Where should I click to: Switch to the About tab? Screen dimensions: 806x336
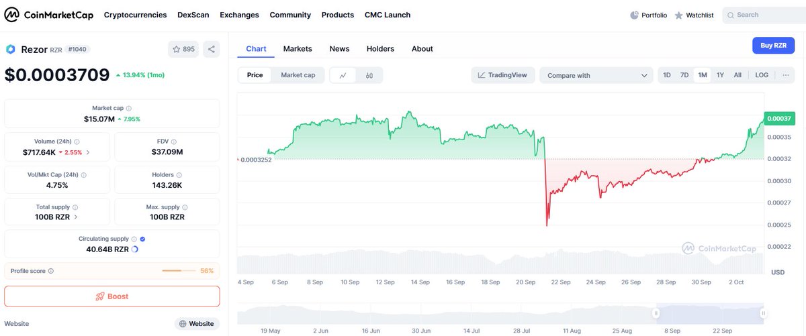point(422,49)
